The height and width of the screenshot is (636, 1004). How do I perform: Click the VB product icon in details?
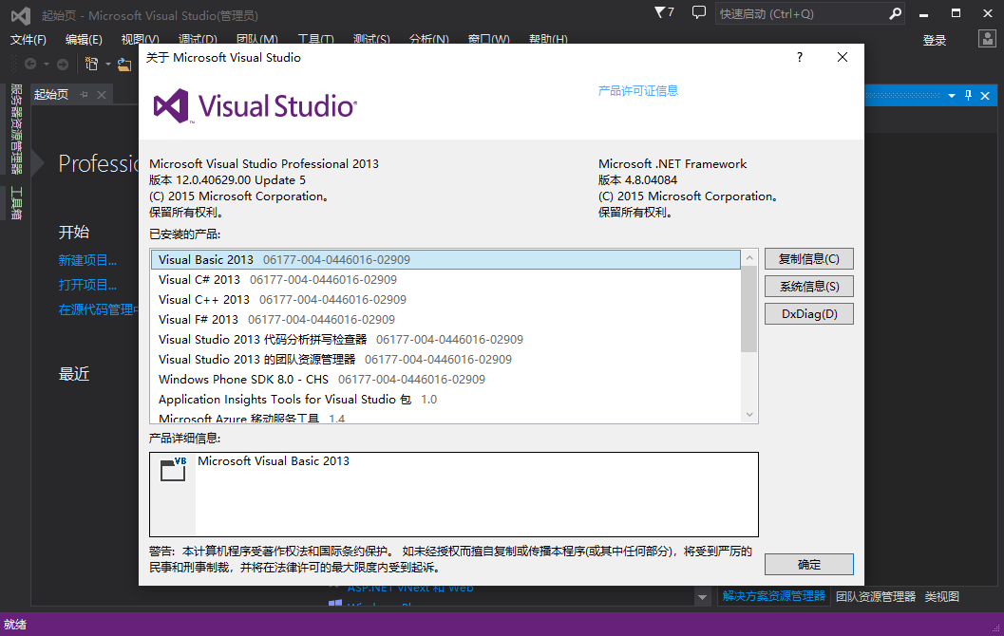click(173, 470)
